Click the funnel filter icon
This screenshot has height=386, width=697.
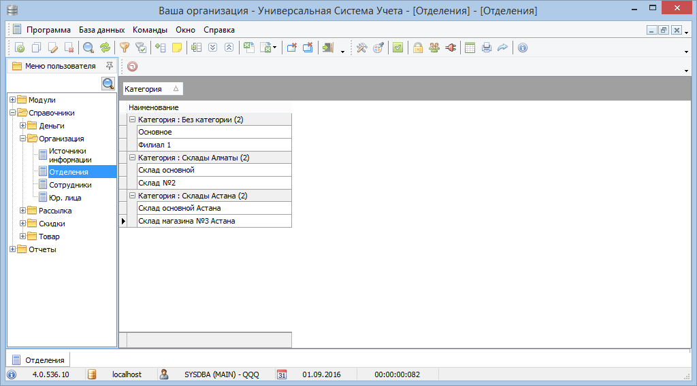coord(125,48)
